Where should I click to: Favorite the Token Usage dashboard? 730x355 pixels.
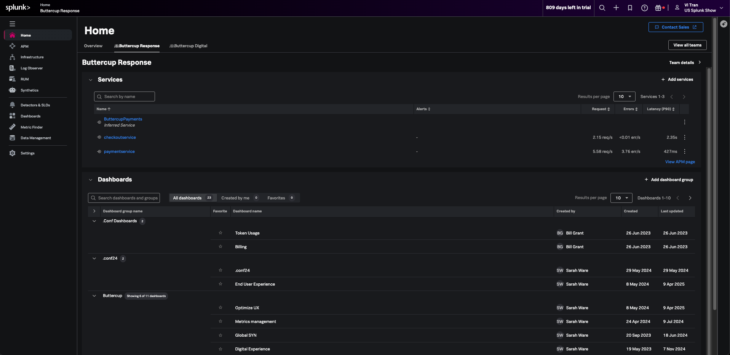coord(220,233)
